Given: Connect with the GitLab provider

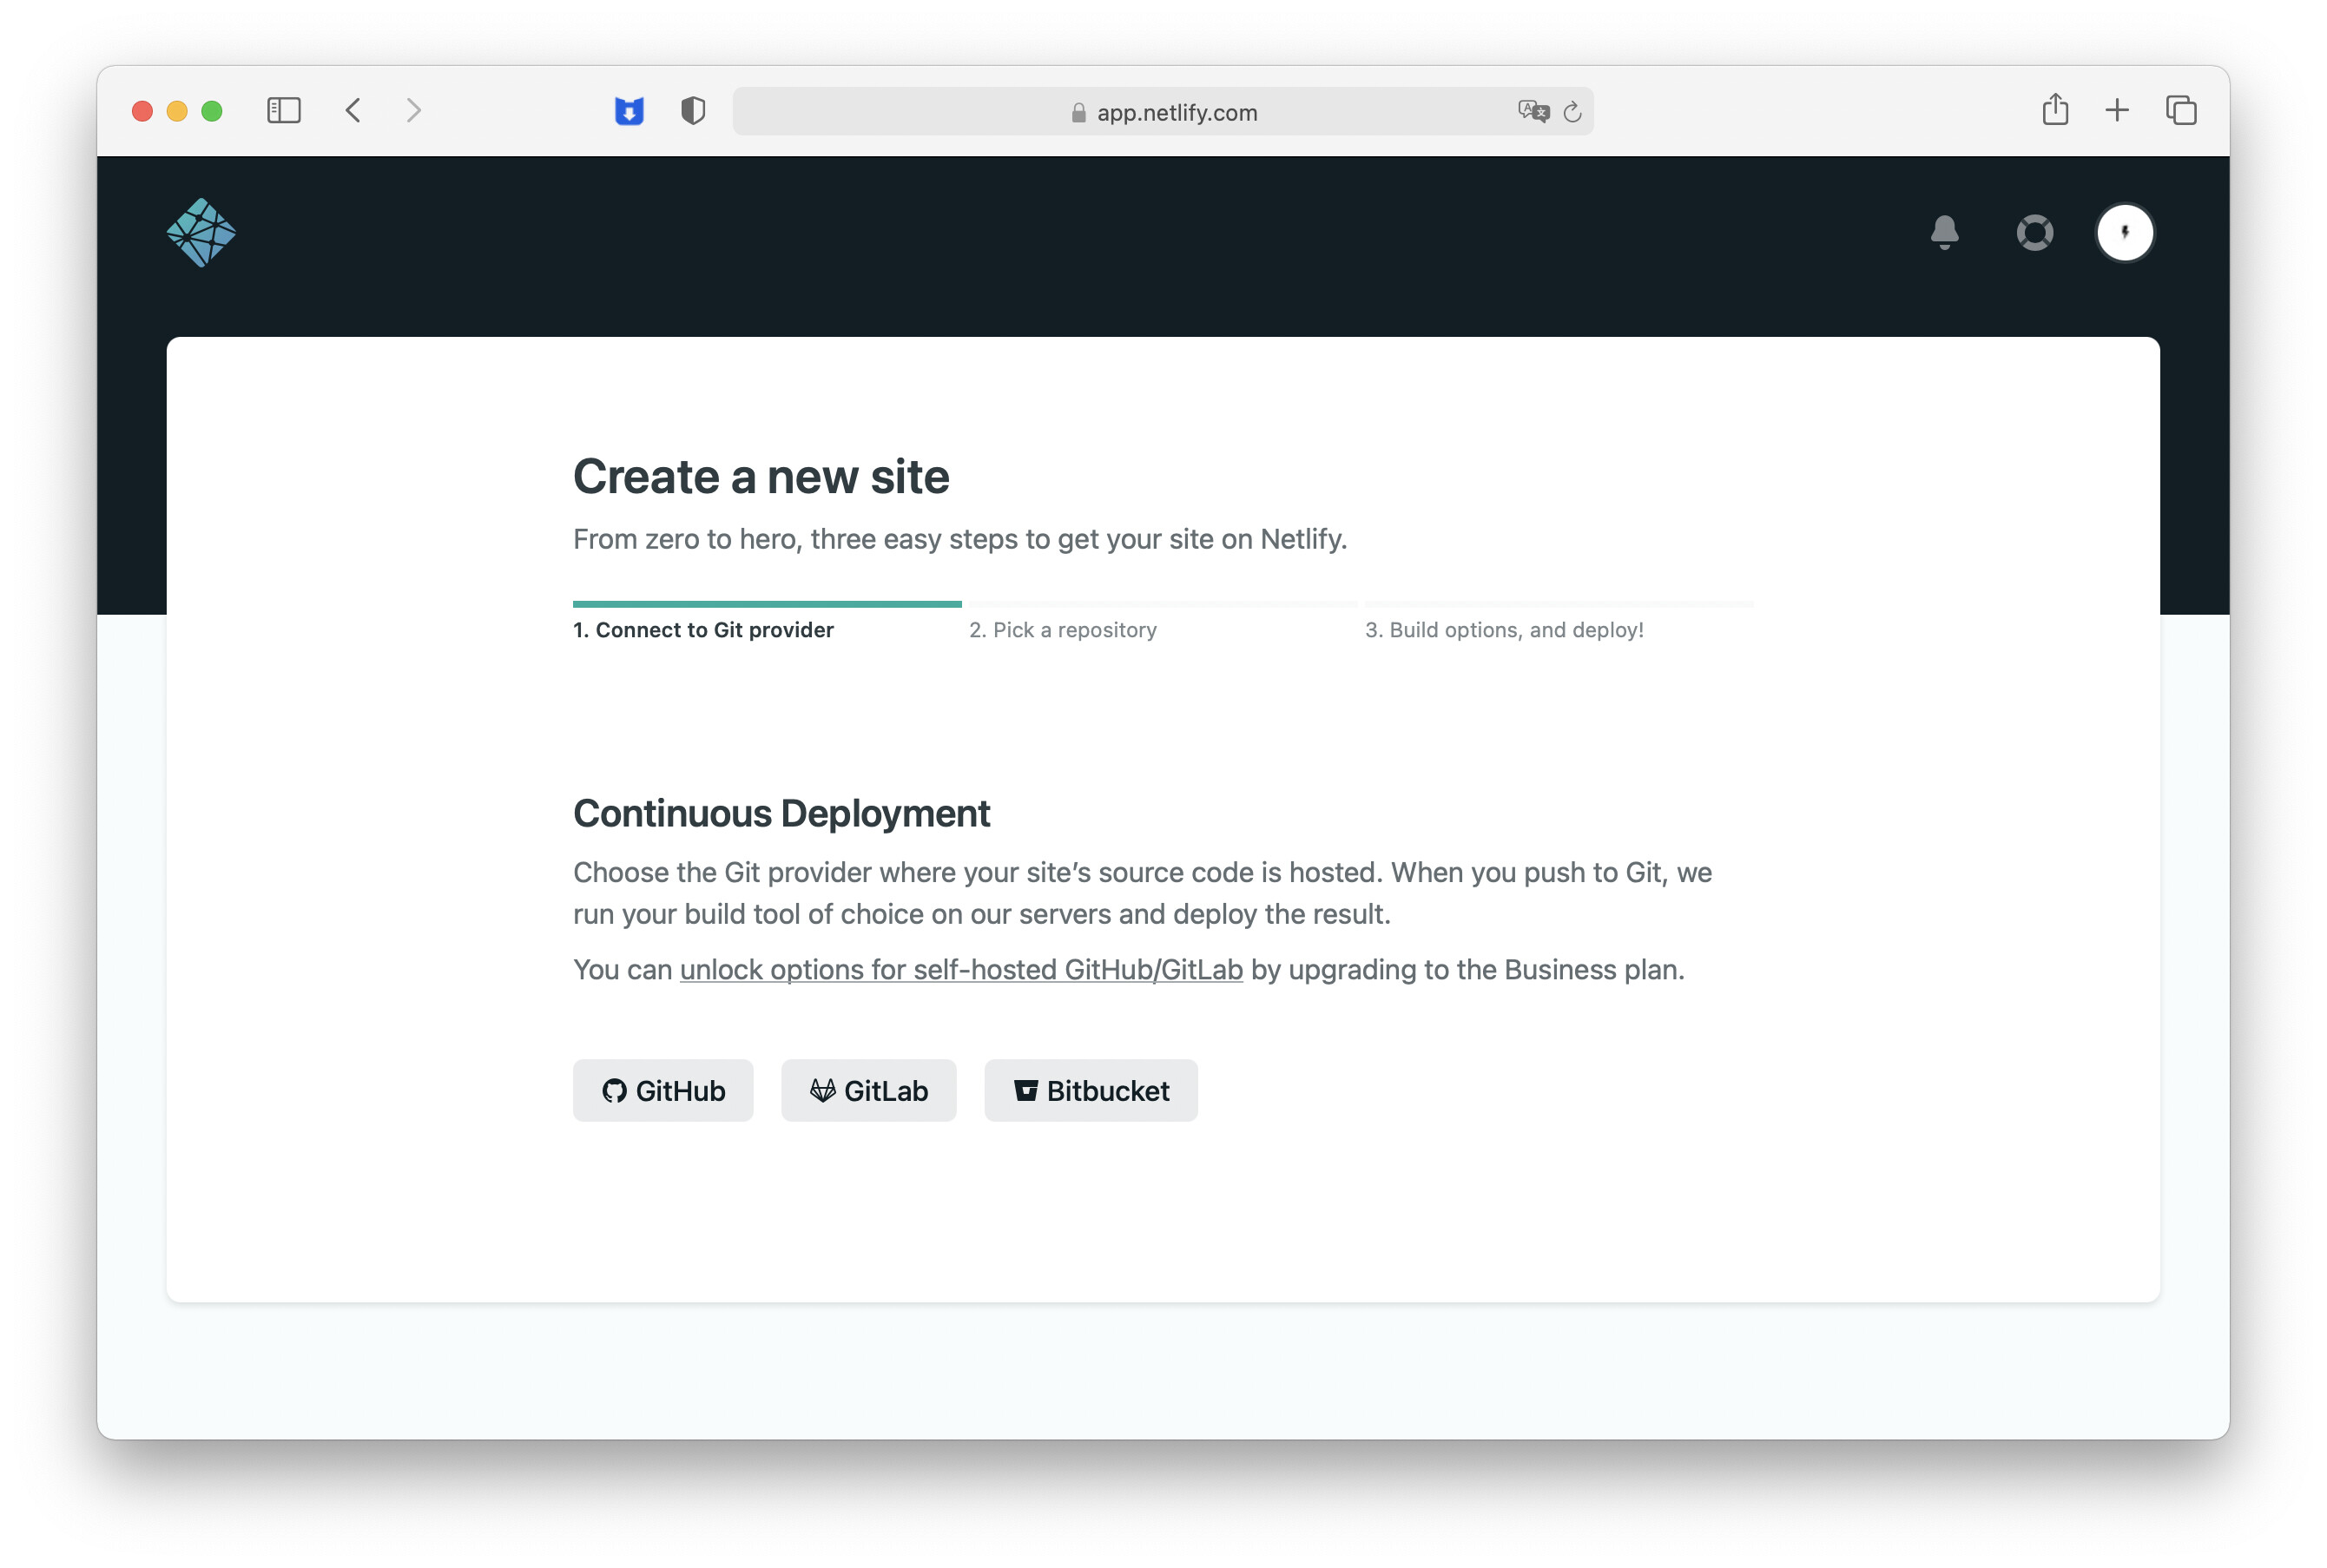Looking at the screenshot, I should 868,1090.
